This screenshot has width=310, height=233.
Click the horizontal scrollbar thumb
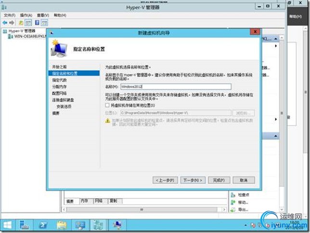coord(142,210)
